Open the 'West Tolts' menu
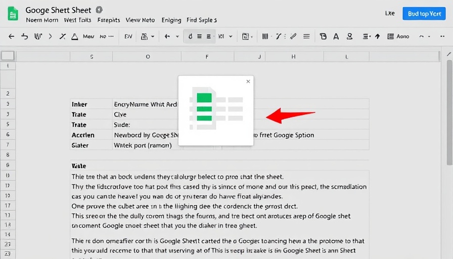The height and width of the screenshot is (259, 453). pyautogui.click(x=77, y=20)
